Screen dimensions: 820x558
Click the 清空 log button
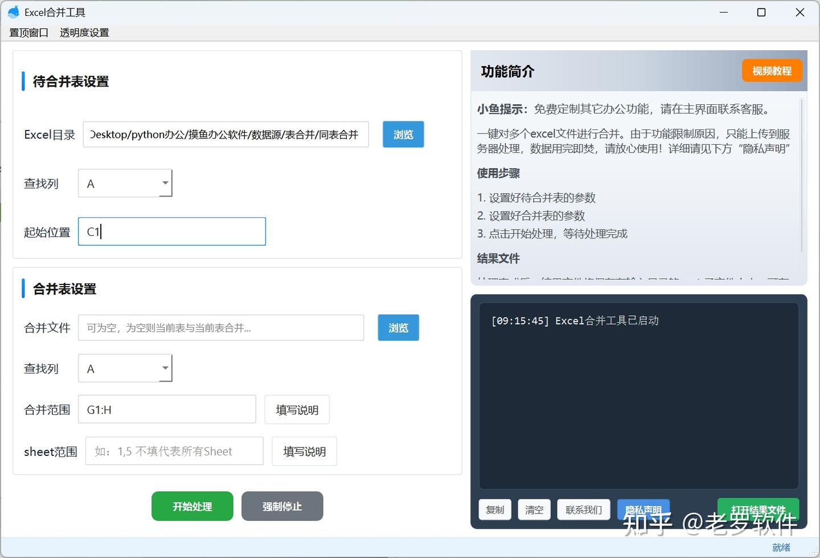534,510
